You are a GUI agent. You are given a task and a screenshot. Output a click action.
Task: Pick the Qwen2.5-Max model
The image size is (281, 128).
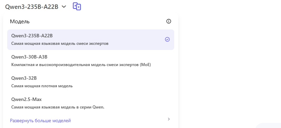pyautogui.click(x=91, y=103)
